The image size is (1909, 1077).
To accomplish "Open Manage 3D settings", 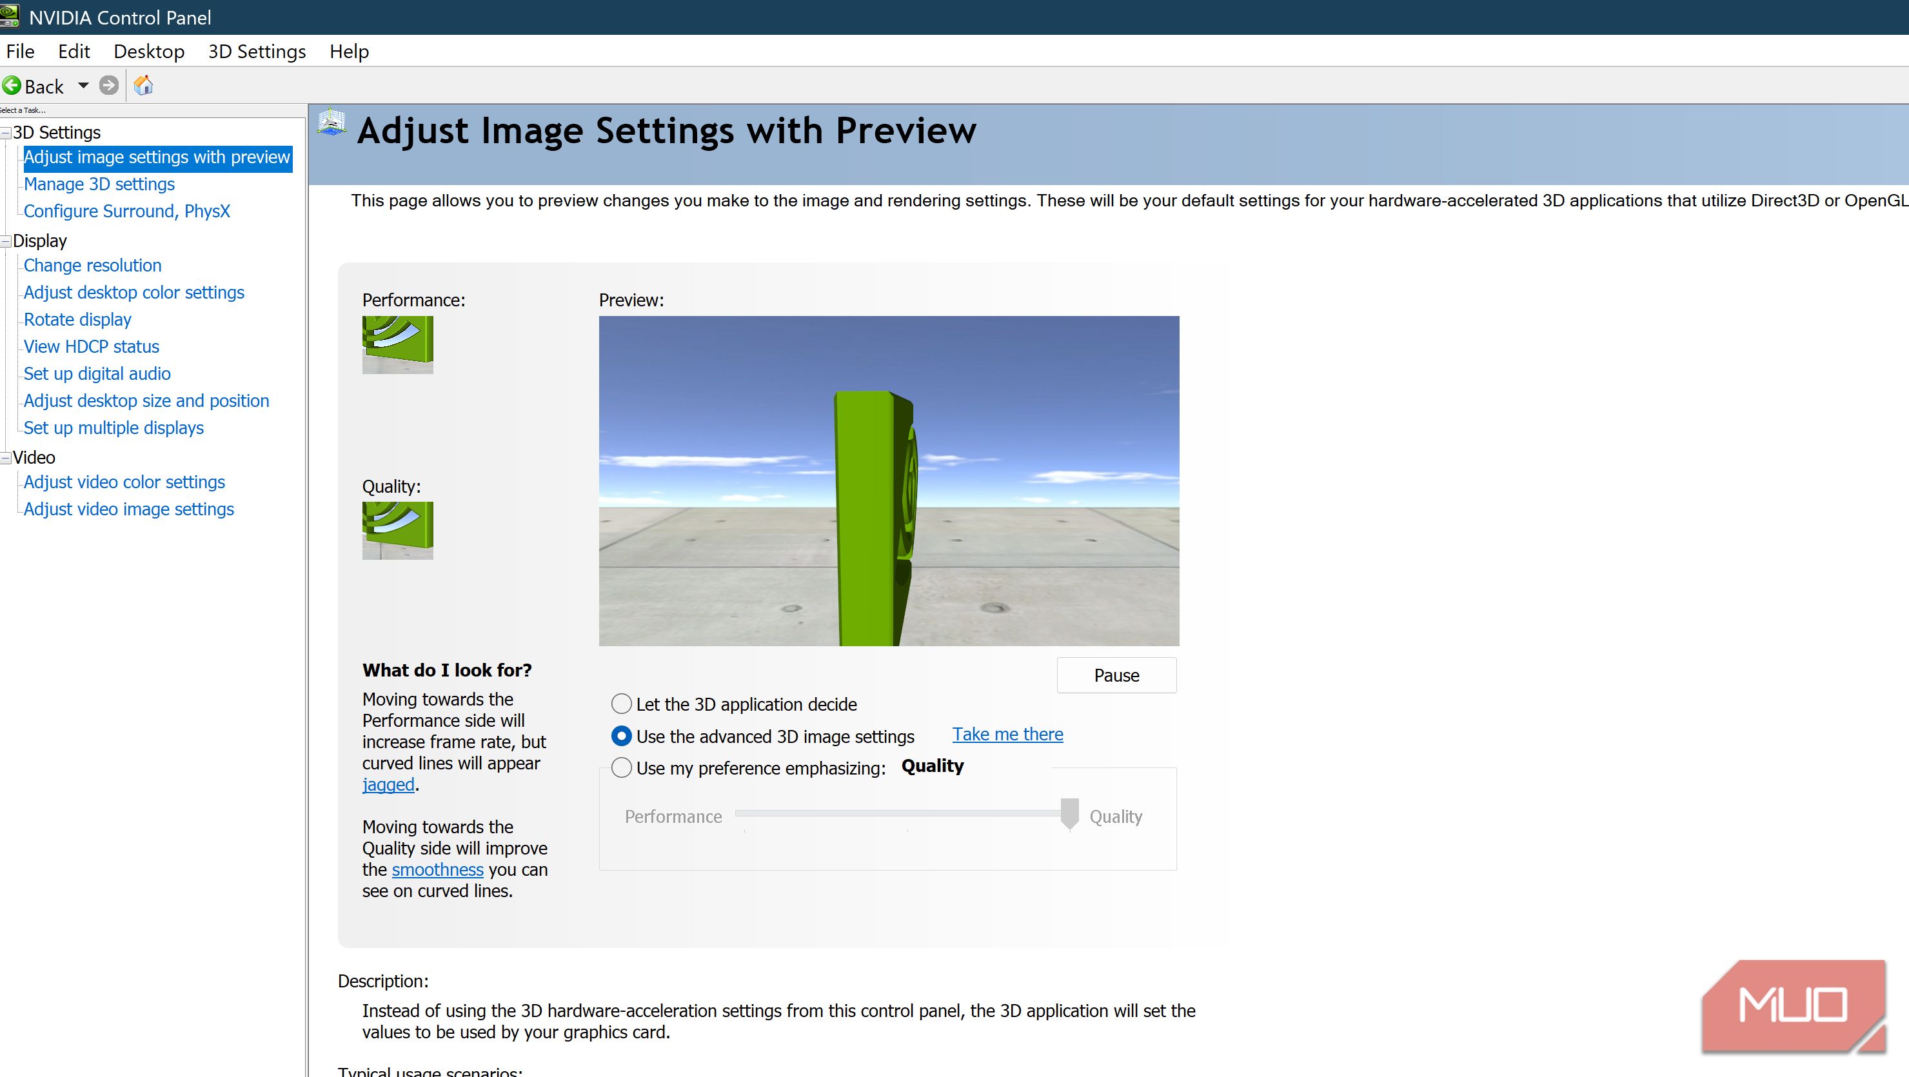I will tap(99, 184).
